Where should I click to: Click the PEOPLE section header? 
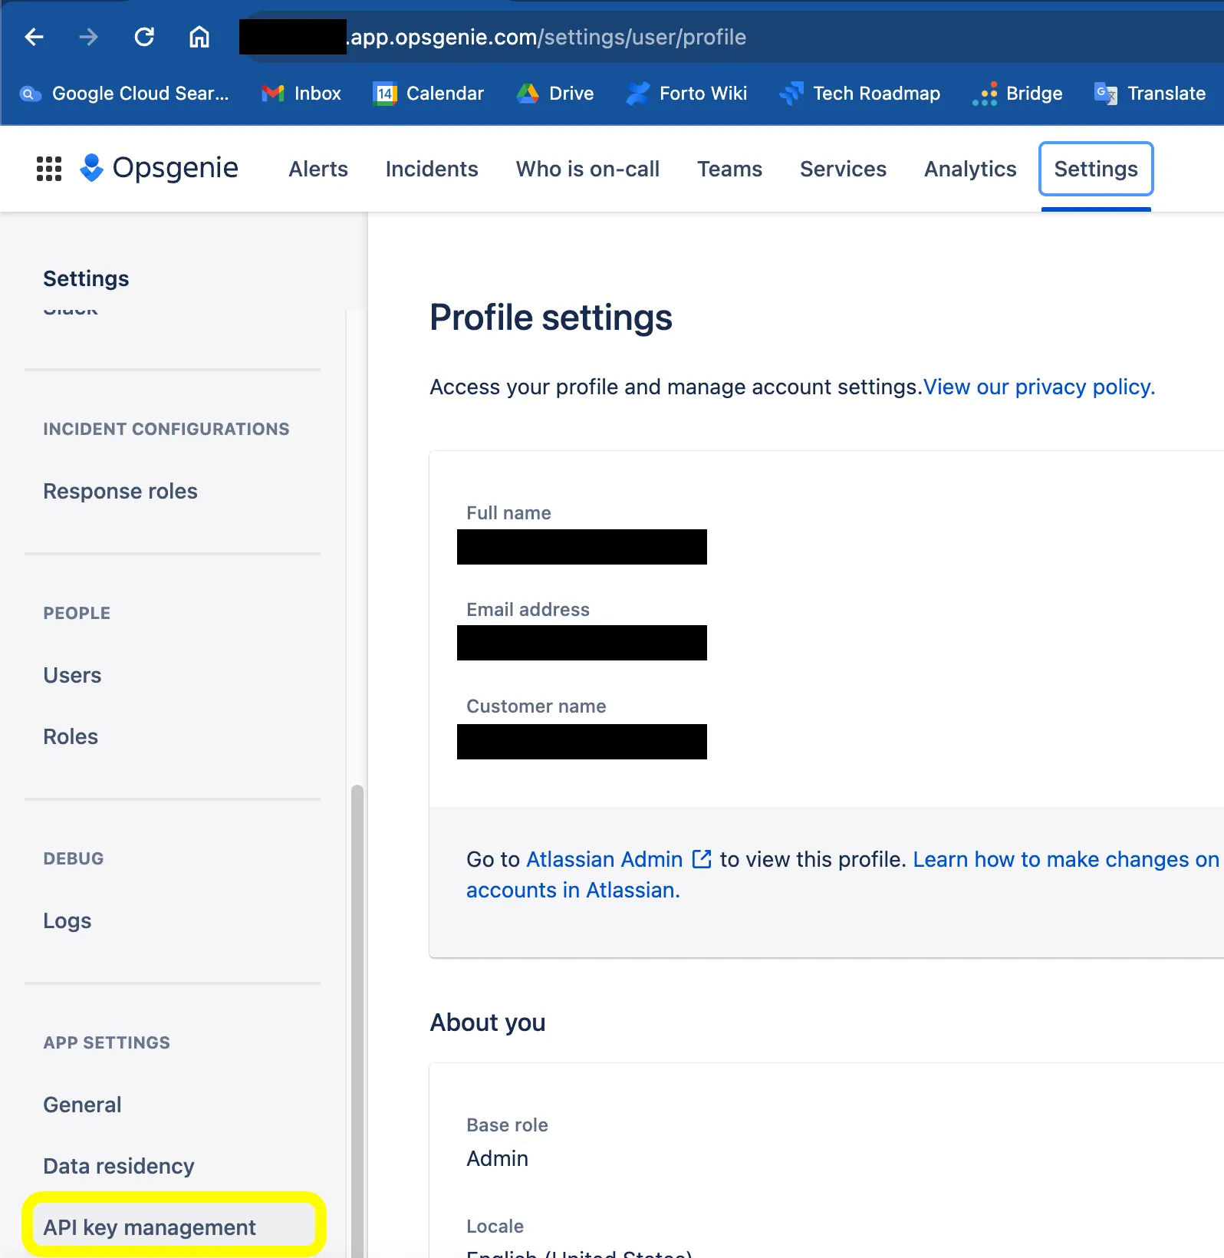tap(77, 613)
